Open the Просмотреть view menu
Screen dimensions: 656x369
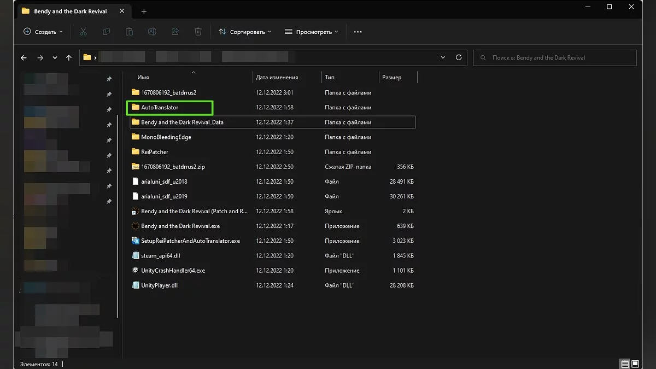pos(312,32)
